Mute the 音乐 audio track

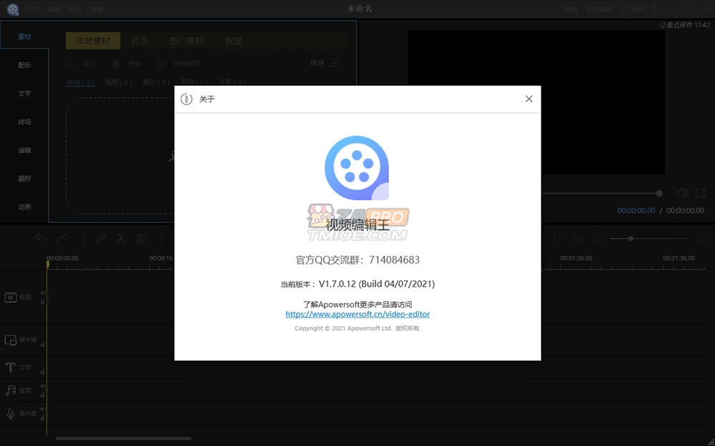pyautogui.click(x=42, y=385)
